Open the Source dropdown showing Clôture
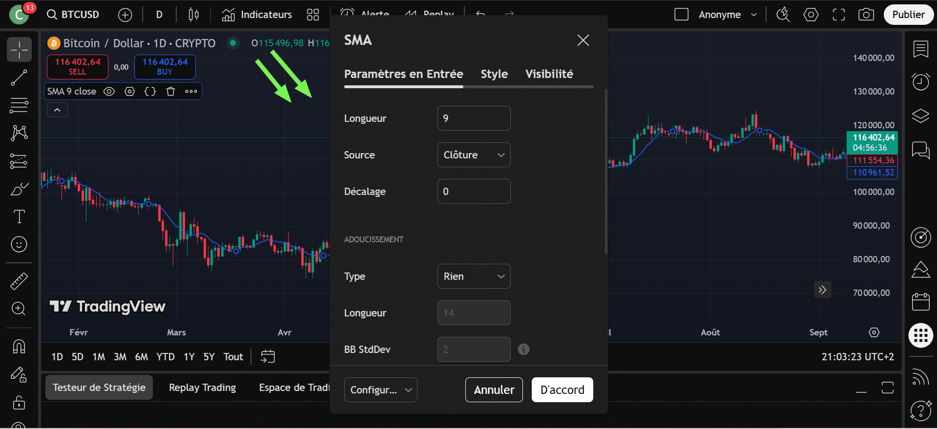Viewport: 937px width, 429px height. coord(474,155)
